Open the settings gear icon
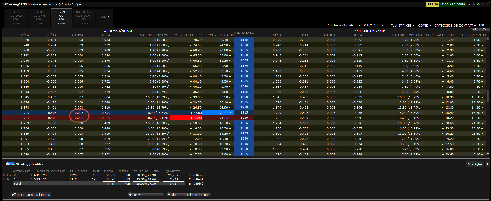Image resolution: width=491 pixels, height=201 pixels. click(474, 4)
